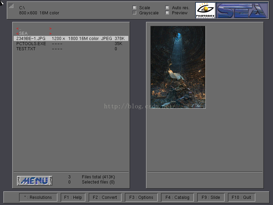Image resolution: width=273 pixels, height=205 pixels.
Task: Click the preview thumbnail of the image
Action: pyautogui.click(x=178, y=67)
